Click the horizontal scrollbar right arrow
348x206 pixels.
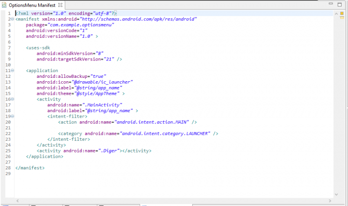click(330, 201)
